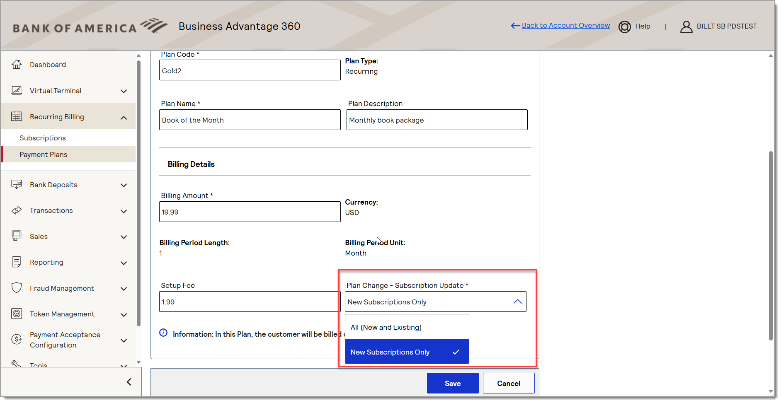The height and width of the screenshot is (403, 781).
Task: Expand the Reporting chevron
Action: tap(124, 263)
